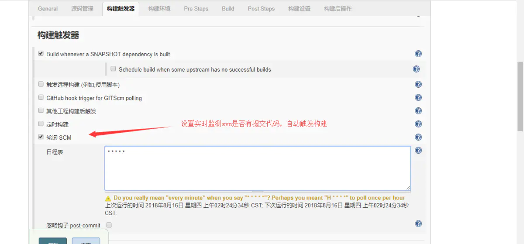This screenshot has width=524, height=244.
Task: Open help for Schedule build upstream option
Action: coord(416,69)
